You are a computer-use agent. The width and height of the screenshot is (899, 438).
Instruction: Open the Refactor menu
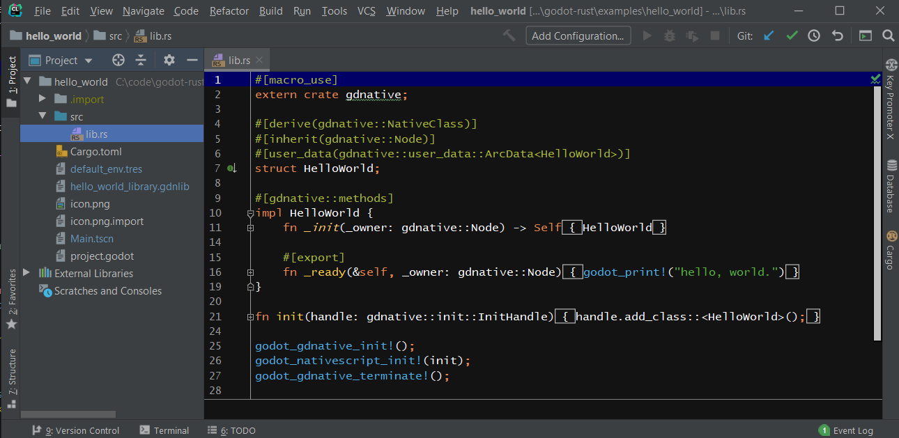[229, 11]
